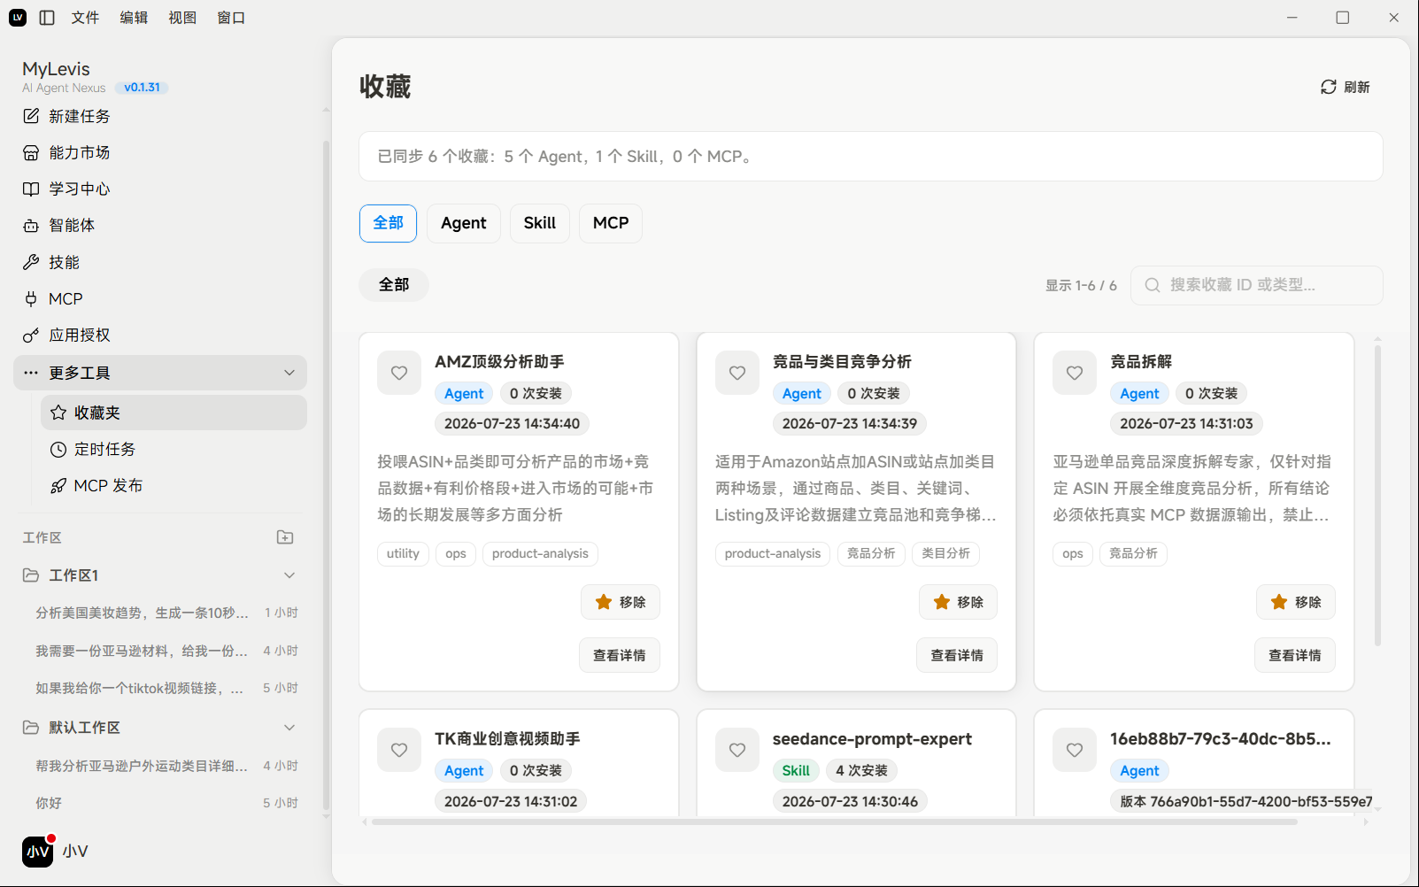1419x887 pixels.
Task: Click the 类目分析 tag
Action: click(x=945, y=554)
